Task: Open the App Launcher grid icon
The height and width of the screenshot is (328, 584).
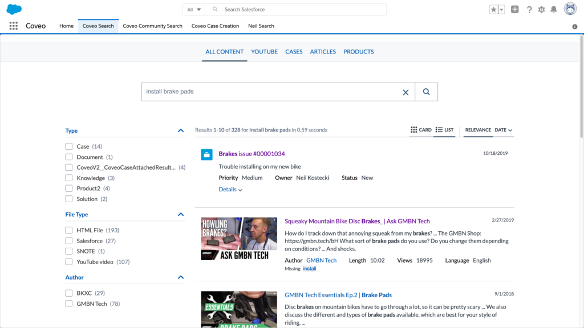Action: tap(14, 26)
